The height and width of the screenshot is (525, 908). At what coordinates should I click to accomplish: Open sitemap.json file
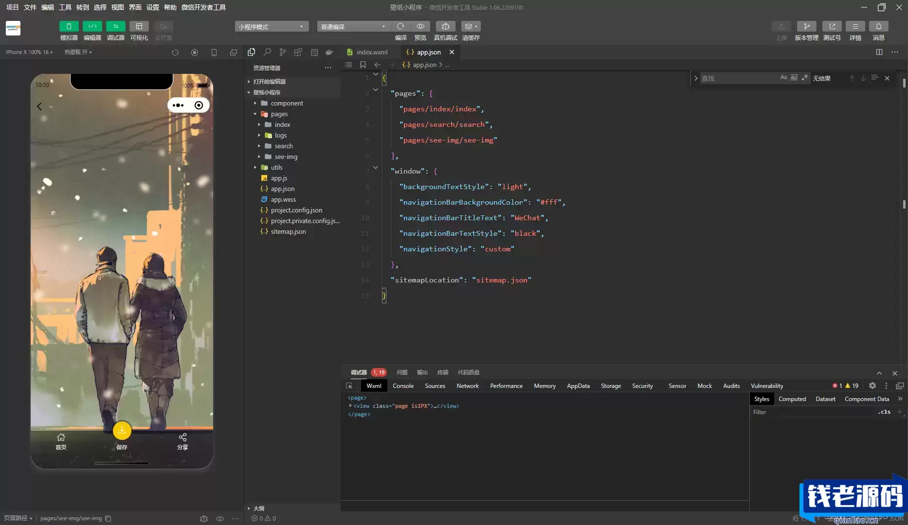pos(288,231)
